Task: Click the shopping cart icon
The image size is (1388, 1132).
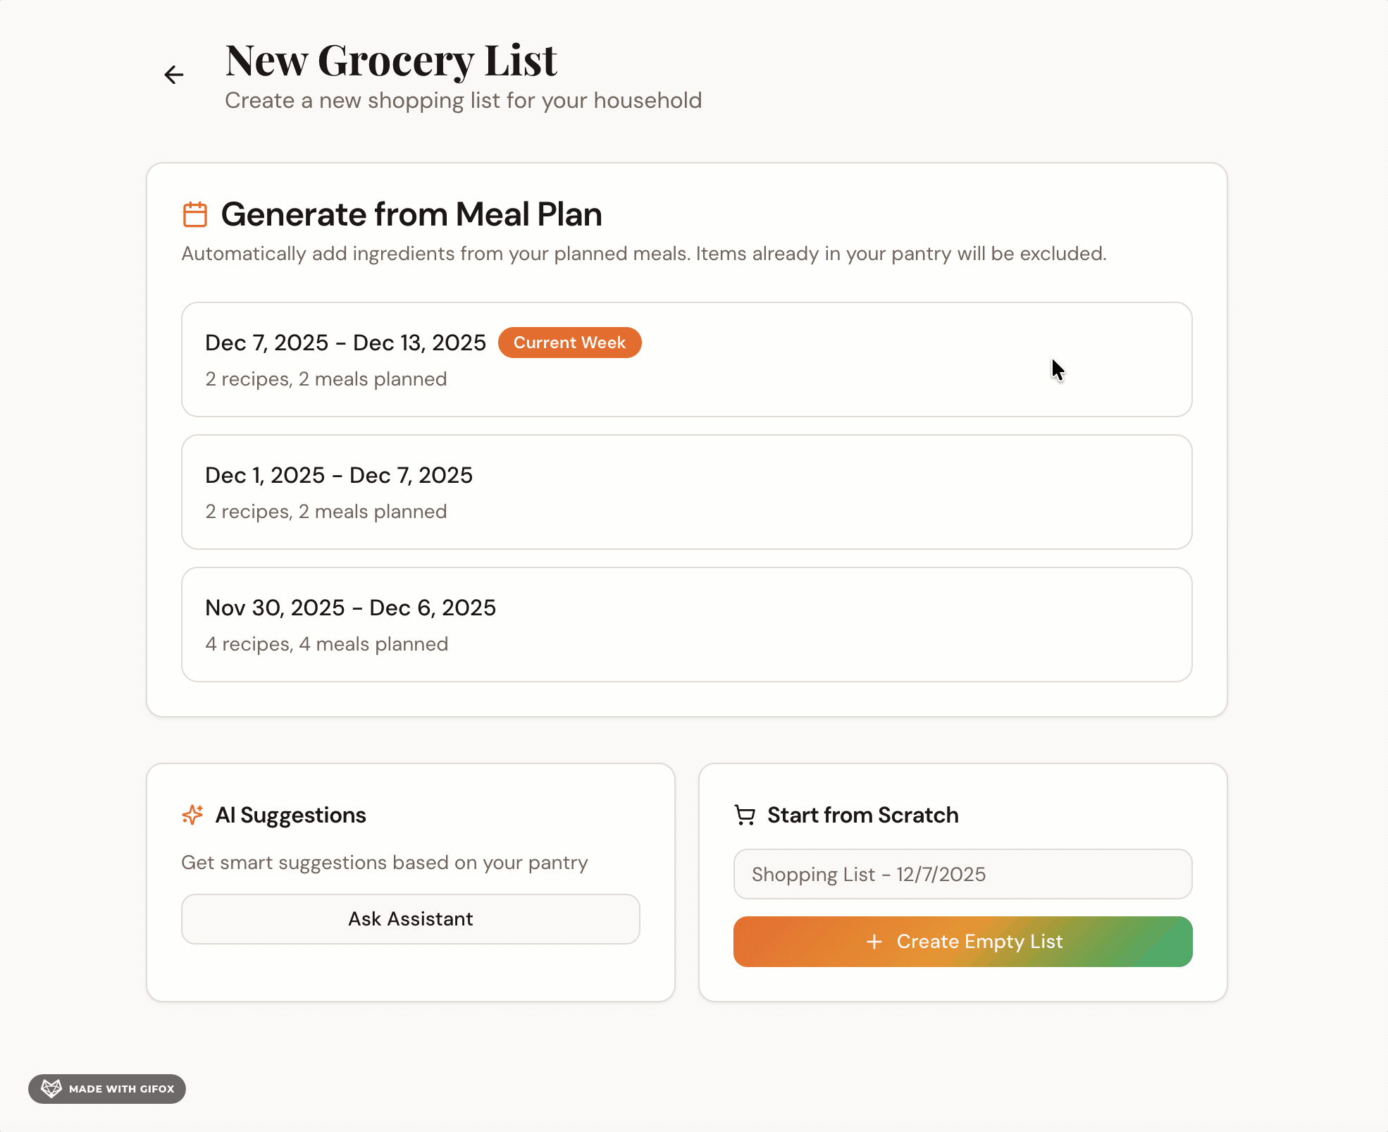Action: point(745,815)
